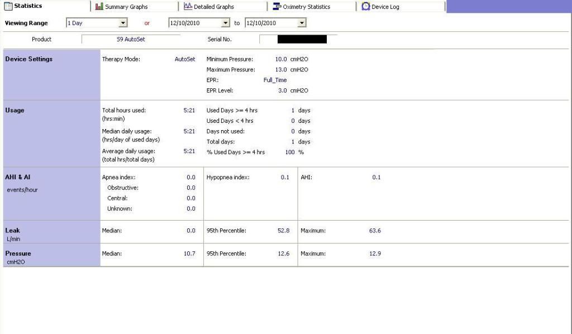
Task: Open the start date 12/10/2010 dropdown arrow
Action: pos(226,23)
